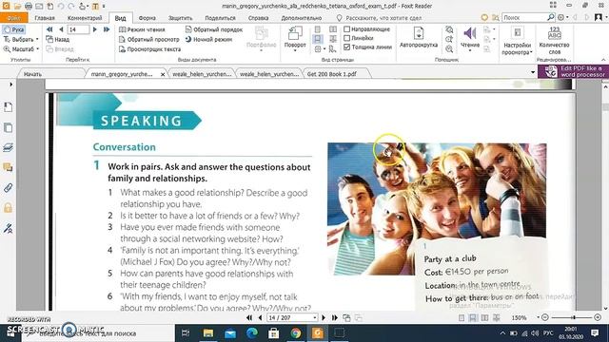Open the Чтение read aloud dropdown
609x342 pixels.
click(470, 39)
